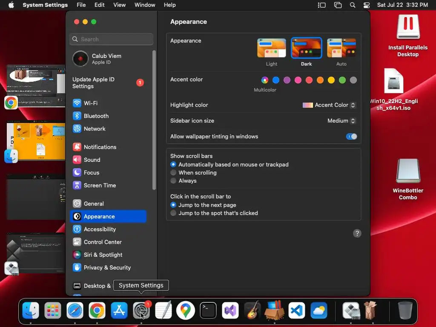The height and width of the screenshot is (327, 436).
Task: Select pink accent color
Action: click(298, 80)
